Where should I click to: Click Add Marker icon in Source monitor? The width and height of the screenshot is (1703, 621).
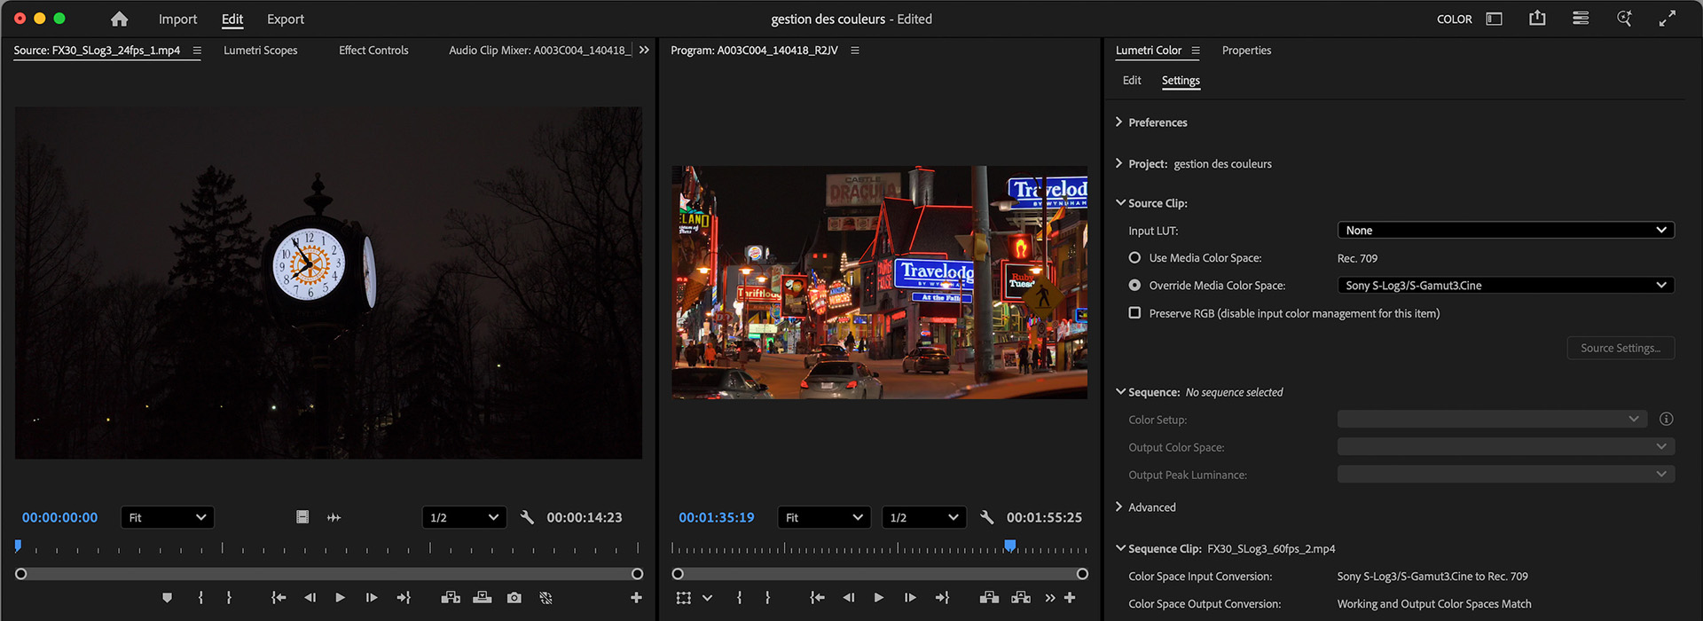[167, 598]
